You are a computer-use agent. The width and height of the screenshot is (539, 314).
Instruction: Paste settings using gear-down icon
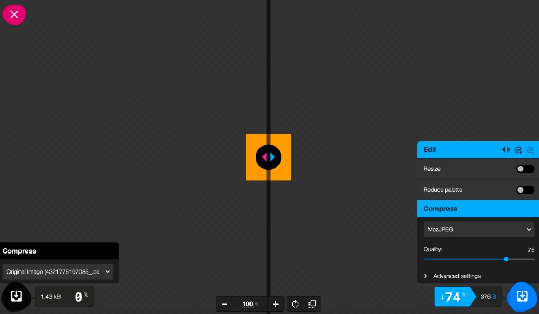(x=530, y=150)
